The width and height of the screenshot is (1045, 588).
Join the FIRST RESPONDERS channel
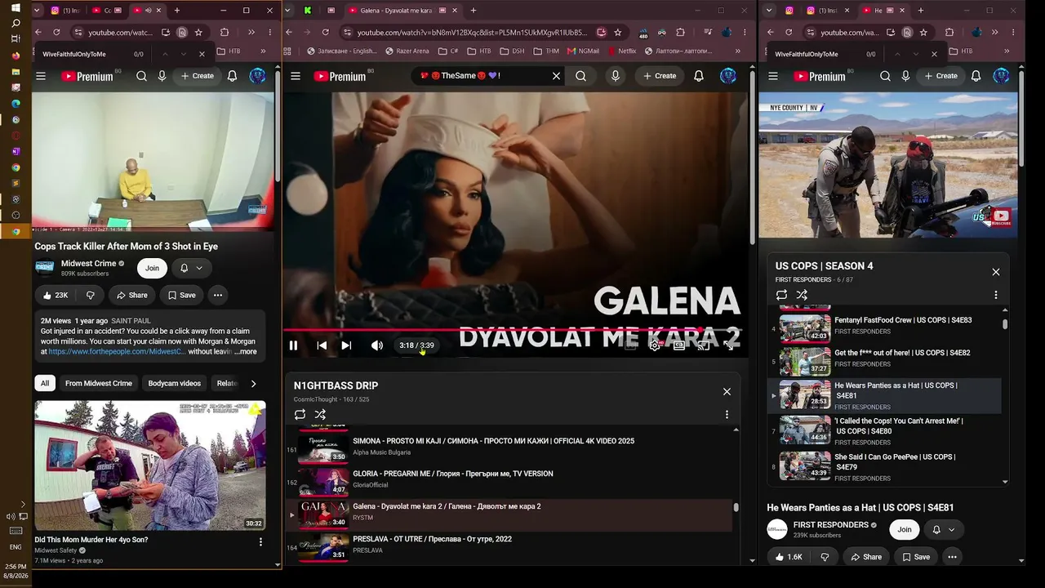[x=904, y=529]
